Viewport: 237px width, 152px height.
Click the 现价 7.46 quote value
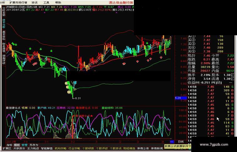(207, 56)
